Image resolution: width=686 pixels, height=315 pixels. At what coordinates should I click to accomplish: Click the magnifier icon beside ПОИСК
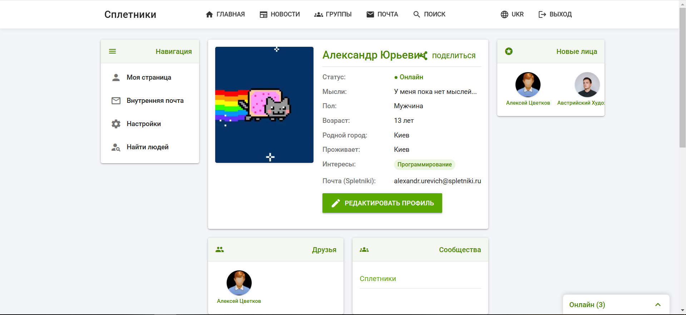(417, 14)
